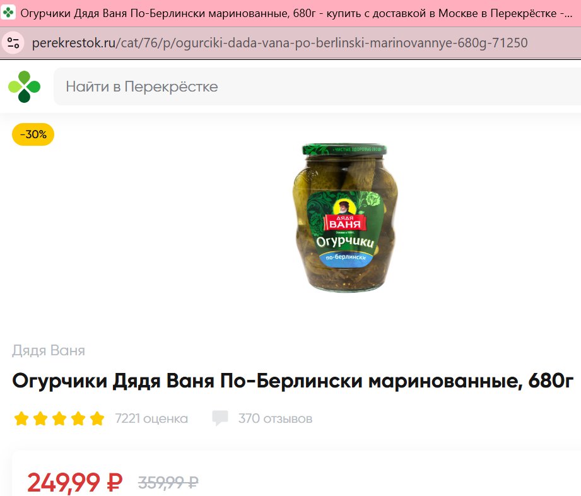
Task: Click the Perekrestok clover logo
Action: point(24,86)
